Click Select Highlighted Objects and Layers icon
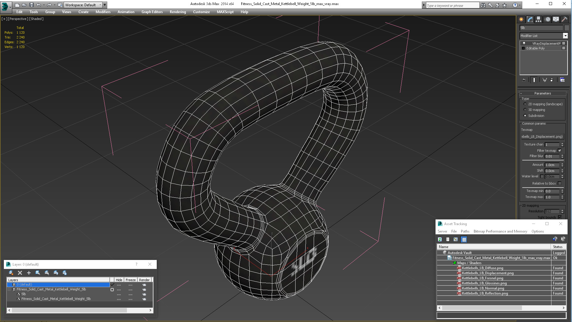This screenshot has height=322, width=572. click(38, 273)
